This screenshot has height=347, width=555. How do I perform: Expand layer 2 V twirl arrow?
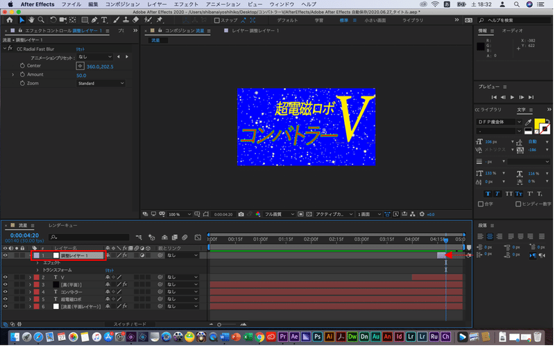[x=31, y=277]
